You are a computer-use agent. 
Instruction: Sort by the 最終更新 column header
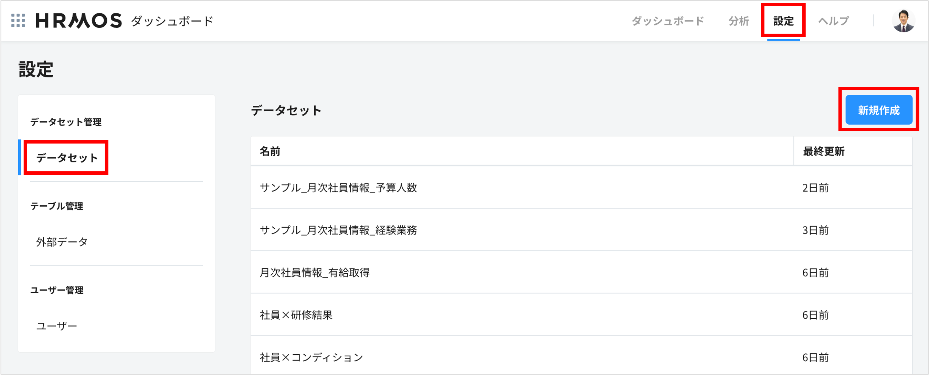824,151
